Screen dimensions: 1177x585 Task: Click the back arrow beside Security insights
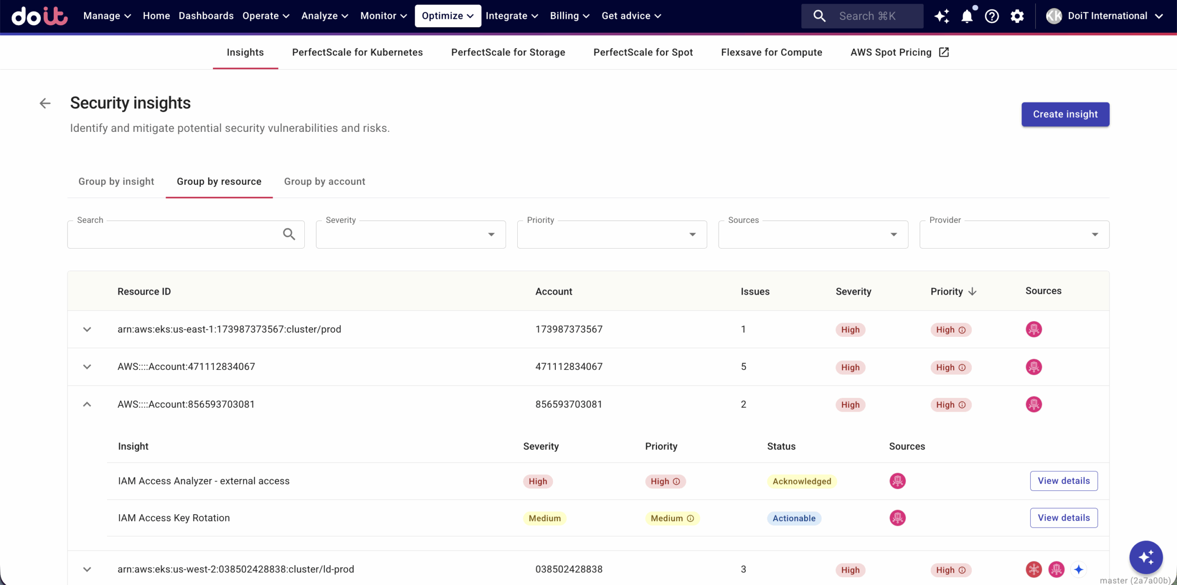[x=45, y=103]
